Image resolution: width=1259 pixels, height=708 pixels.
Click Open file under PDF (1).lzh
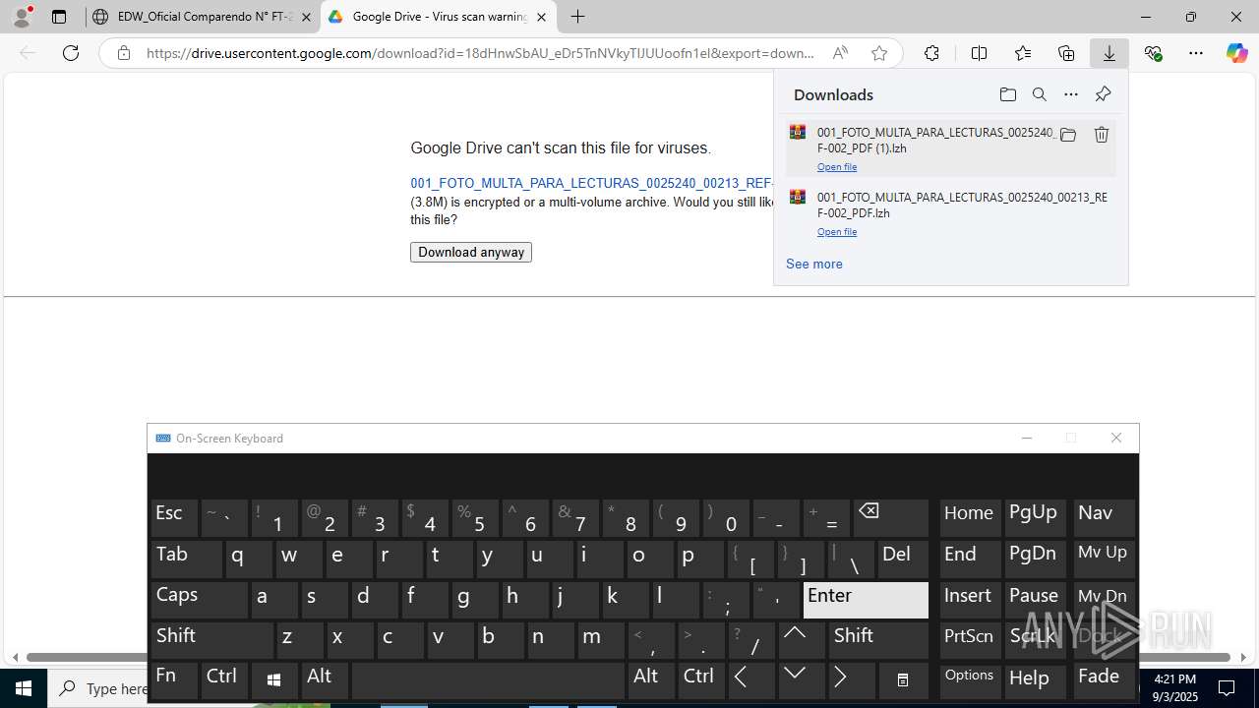coord(837,167)
